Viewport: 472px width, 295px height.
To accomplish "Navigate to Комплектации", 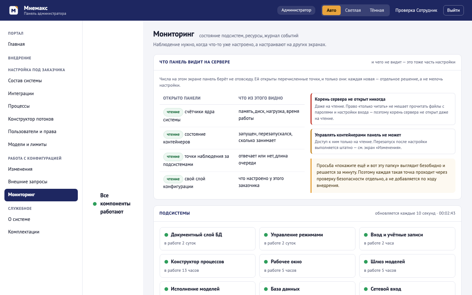I will click(x=41, y=232).
